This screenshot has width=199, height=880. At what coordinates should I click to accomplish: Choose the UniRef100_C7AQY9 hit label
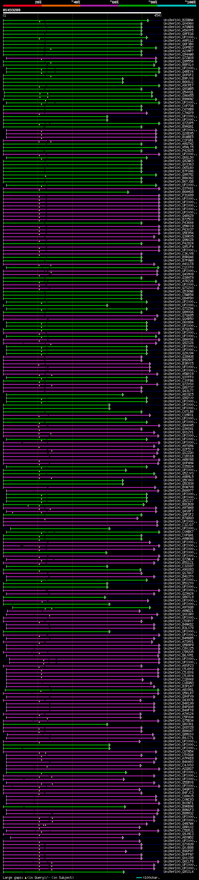(x=178, y=113)
